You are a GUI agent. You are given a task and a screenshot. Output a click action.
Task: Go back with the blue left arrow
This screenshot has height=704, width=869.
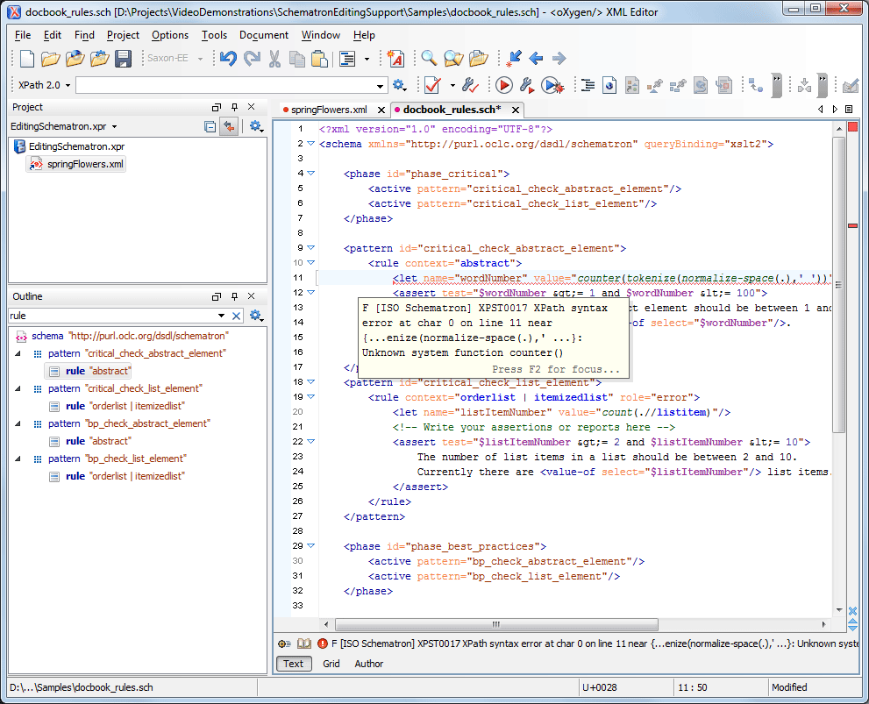pyautogui.click(x=536, y=58)
